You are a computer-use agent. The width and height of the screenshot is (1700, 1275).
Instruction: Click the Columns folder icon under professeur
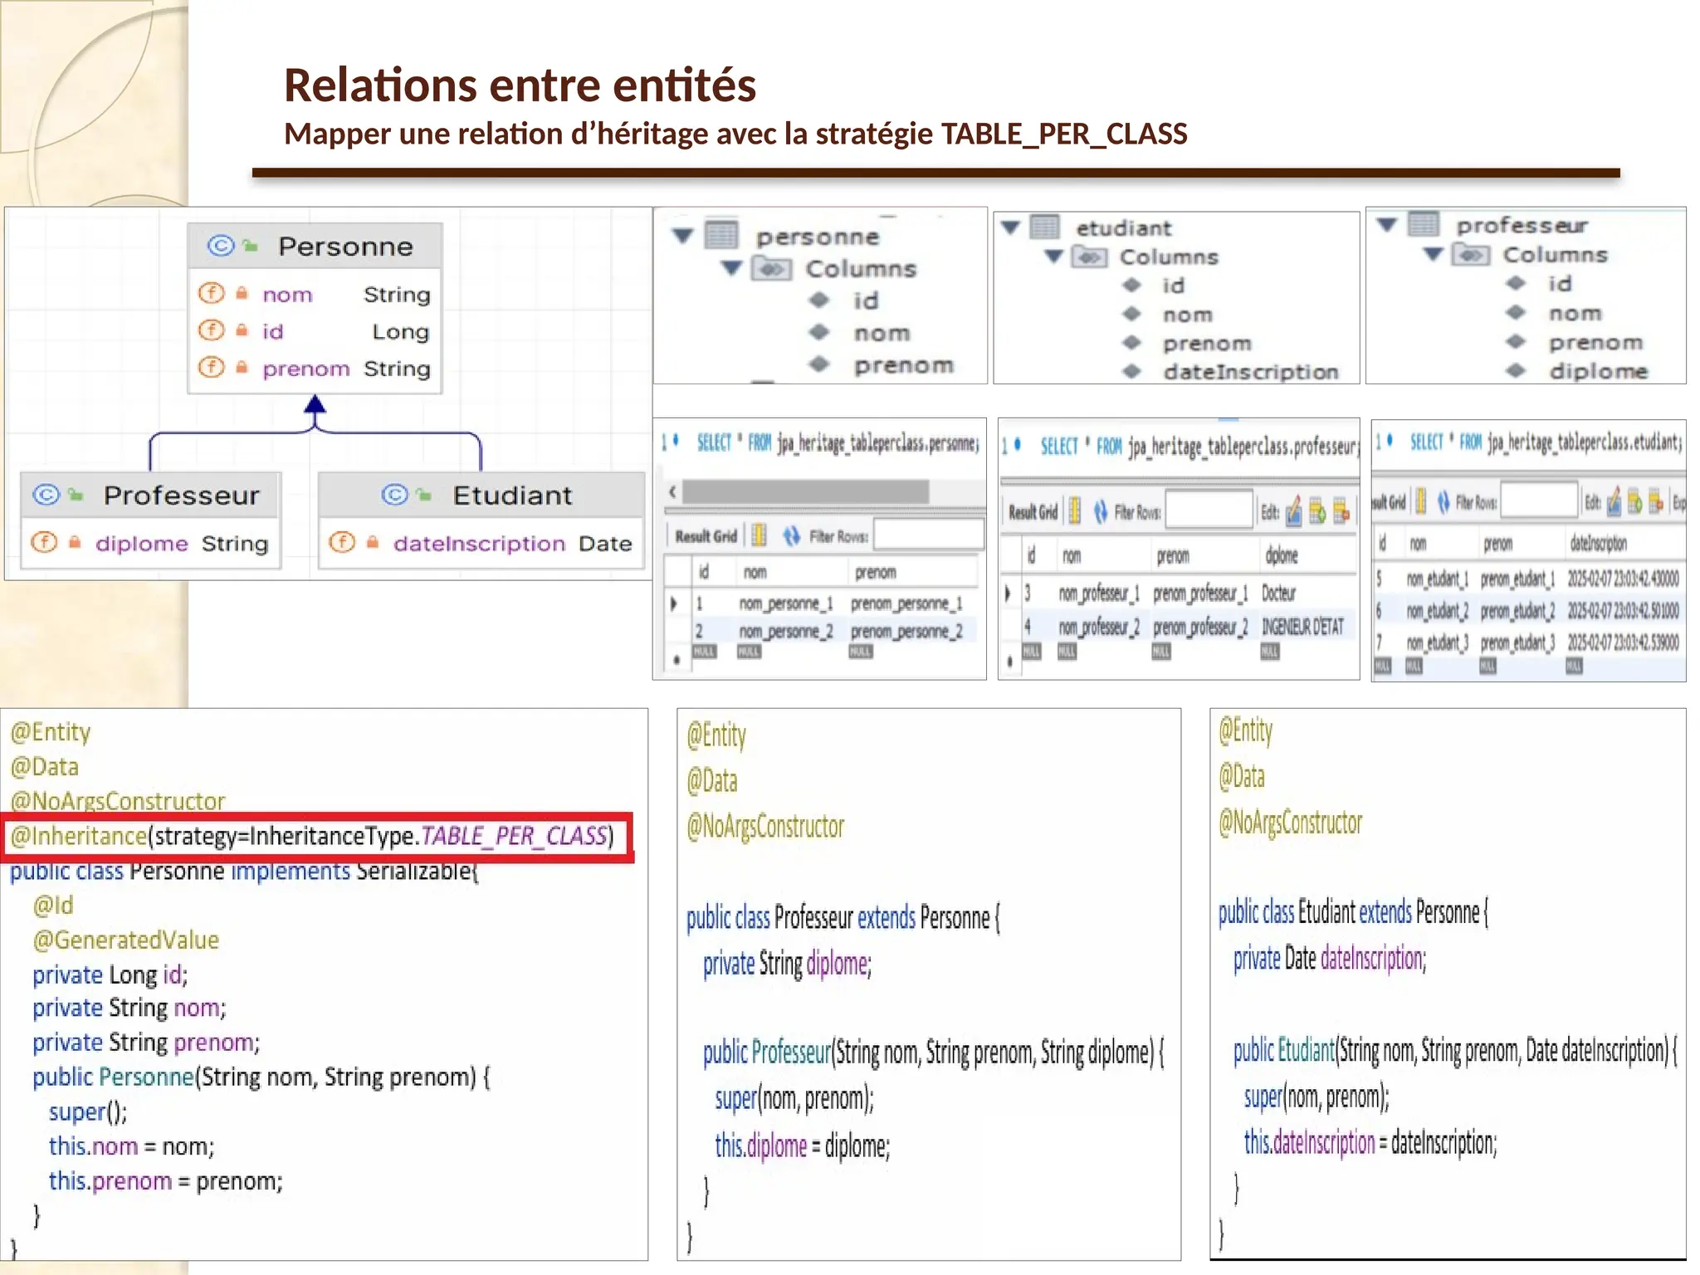(1470, 254)
